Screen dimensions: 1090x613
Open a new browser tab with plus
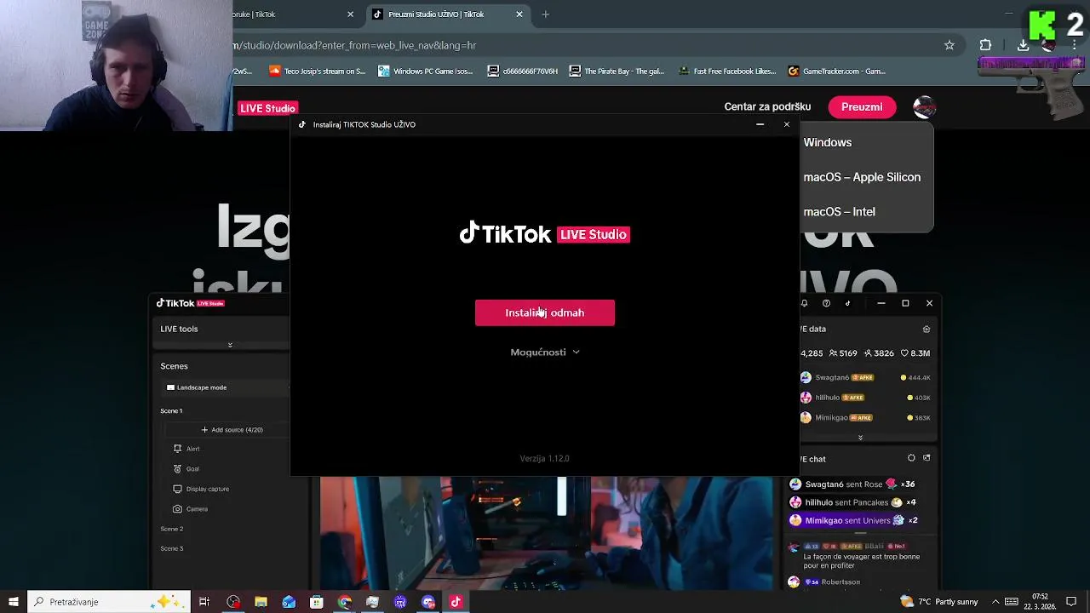point(546,14)
